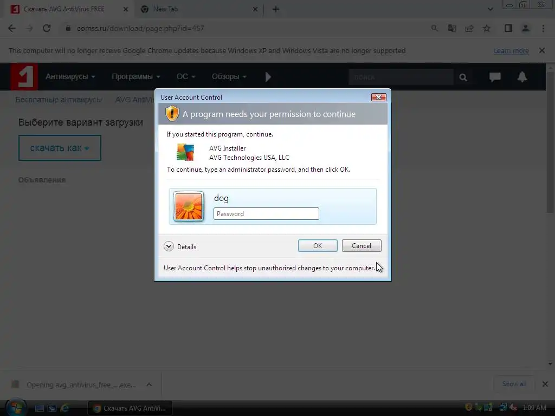Viewport: 555px width, 416px height.
Task: Click Бесплатные антивирусы breadcrumb link
Action: (x=59, y=100)
